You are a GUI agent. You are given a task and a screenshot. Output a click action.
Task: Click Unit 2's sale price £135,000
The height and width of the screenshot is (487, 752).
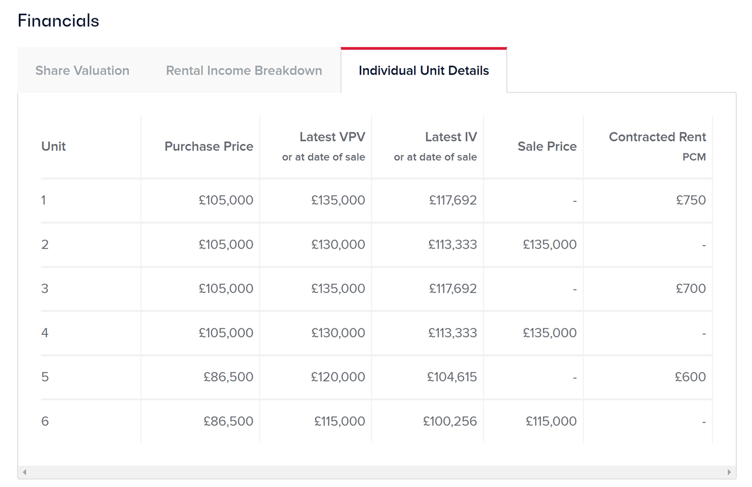(550, 244)
